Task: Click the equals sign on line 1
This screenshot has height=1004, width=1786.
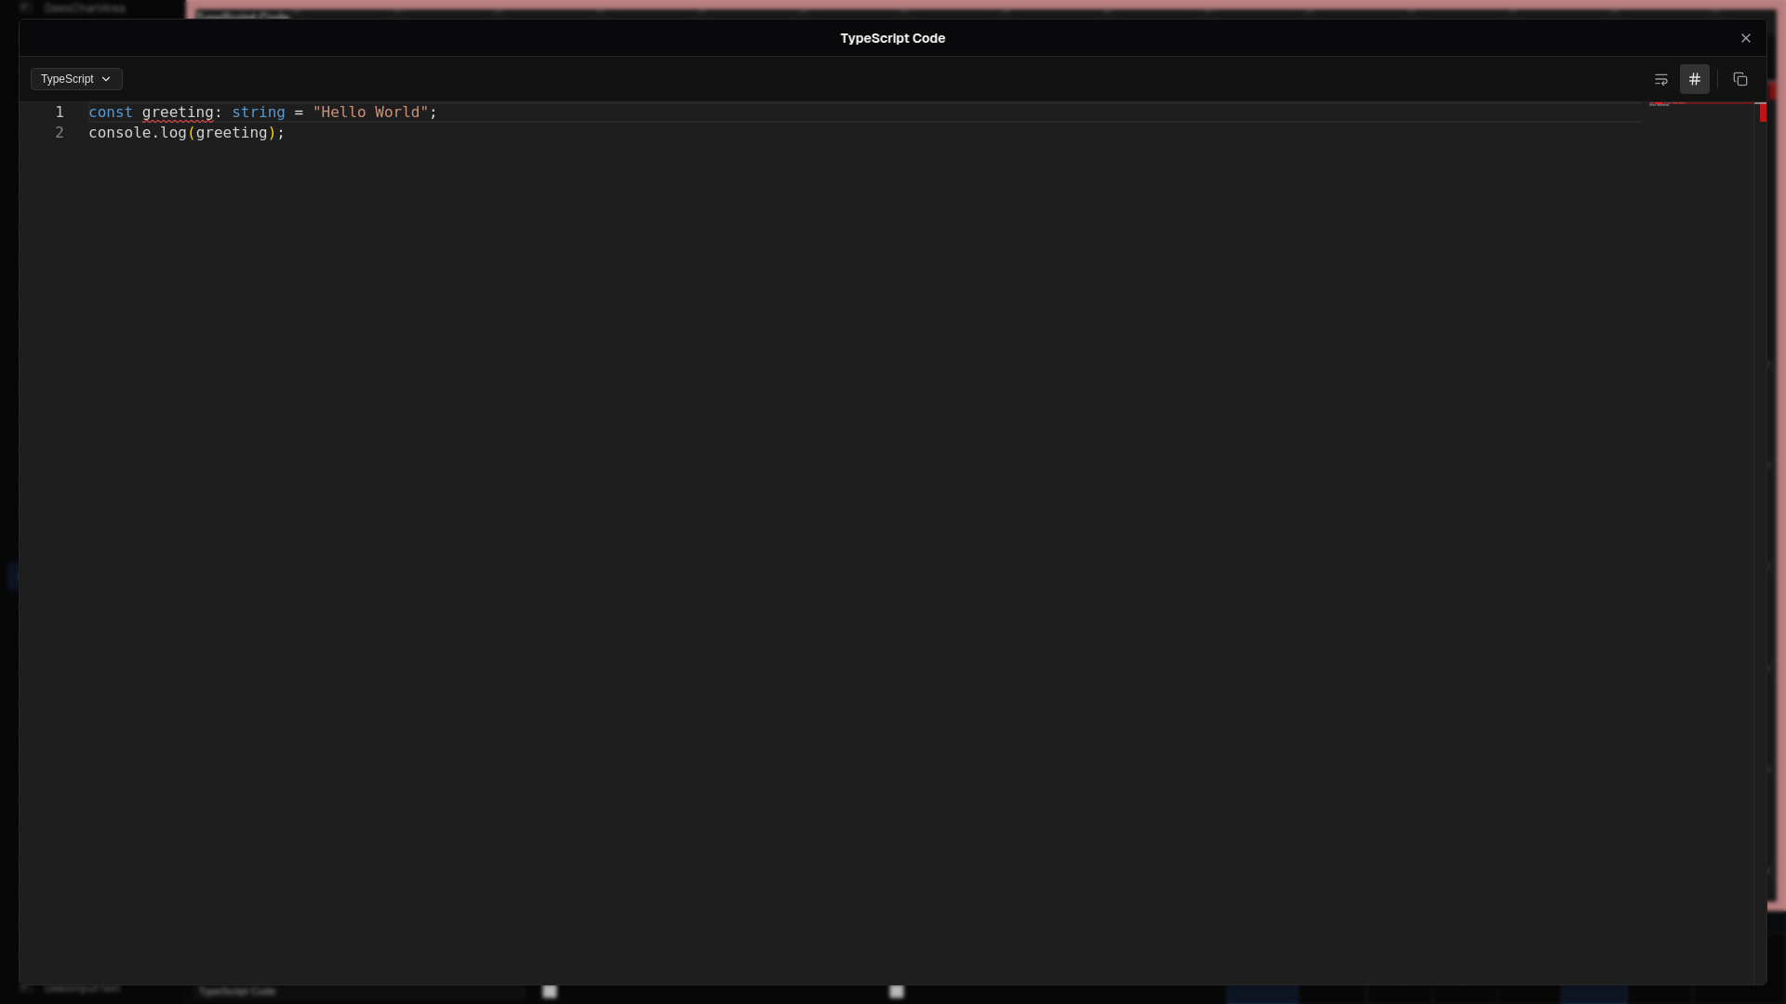Action: [x=299, y=112]
